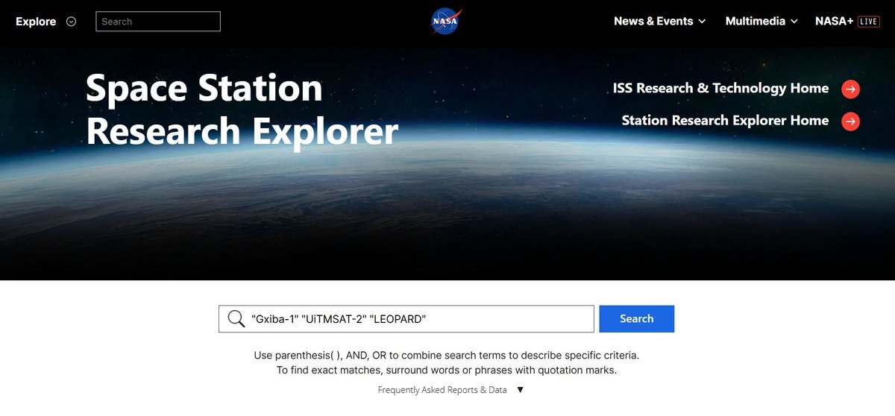Click the blue Search button
The height and width of the screenshot is (416, 895).
click(x=636, y=318)
